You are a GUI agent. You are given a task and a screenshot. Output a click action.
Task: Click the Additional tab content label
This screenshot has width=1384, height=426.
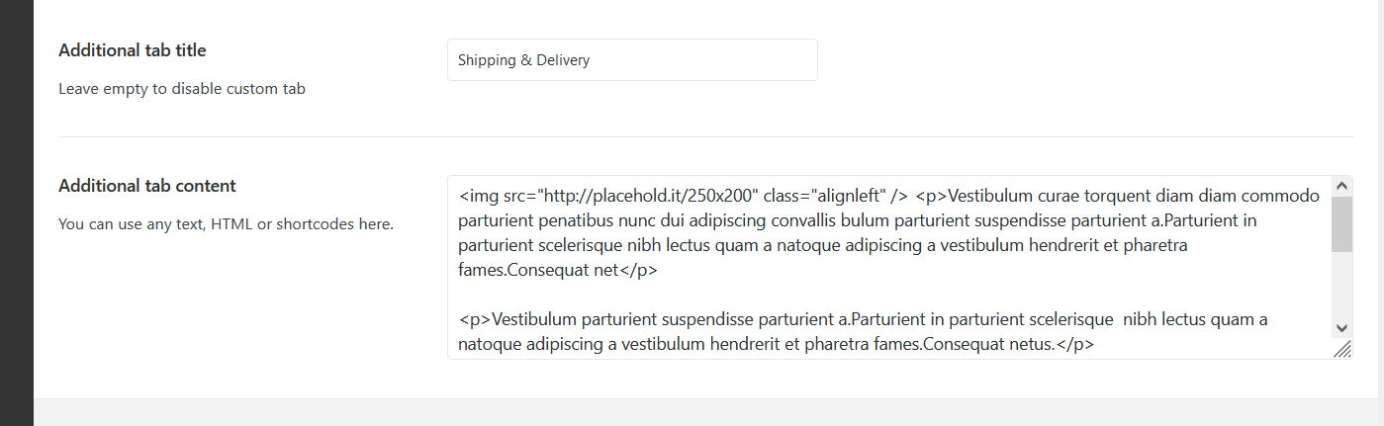pos(147,186)
